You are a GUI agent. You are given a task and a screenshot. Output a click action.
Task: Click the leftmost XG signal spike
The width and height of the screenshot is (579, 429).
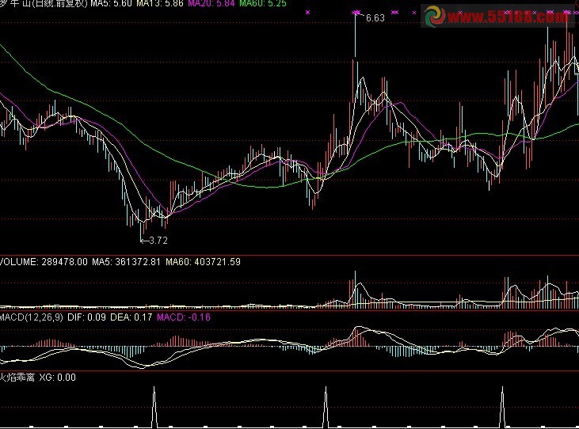click(154, 407)
